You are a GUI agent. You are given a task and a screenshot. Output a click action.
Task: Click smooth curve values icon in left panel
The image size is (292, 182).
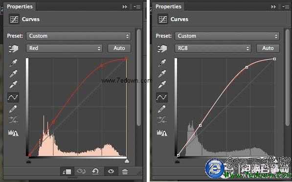point(13,120)
